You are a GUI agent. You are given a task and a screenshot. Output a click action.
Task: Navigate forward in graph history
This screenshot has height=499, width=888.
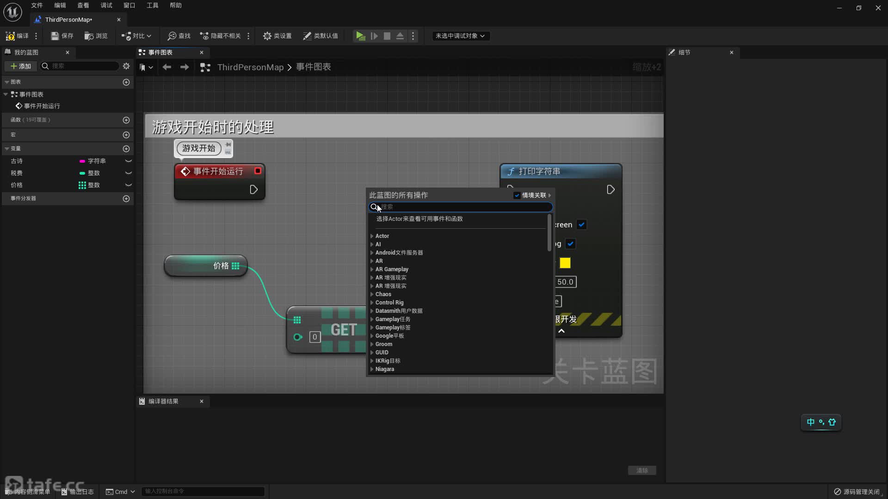185,67
